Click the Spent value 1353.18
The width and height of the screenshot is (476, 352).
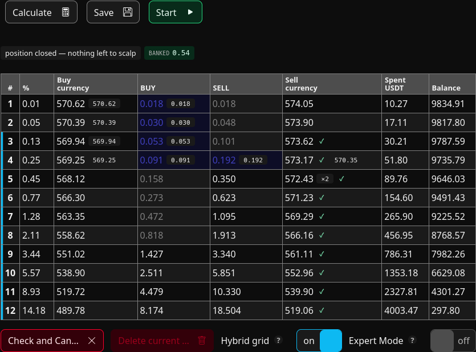coord(401,273)
